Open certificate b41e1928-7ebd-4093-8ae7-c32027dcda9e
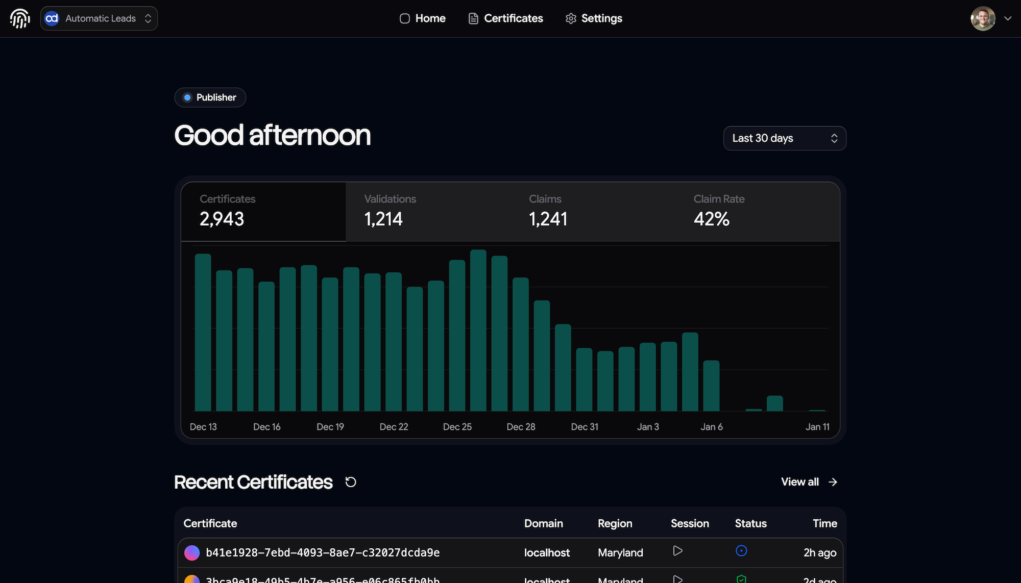1021x583 pixels. tap(323, 552)
